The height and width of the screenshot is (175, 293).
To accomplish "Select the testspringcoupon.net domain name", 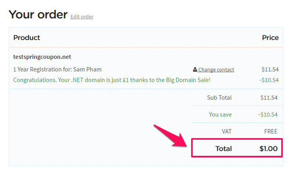I will point(42,57).
